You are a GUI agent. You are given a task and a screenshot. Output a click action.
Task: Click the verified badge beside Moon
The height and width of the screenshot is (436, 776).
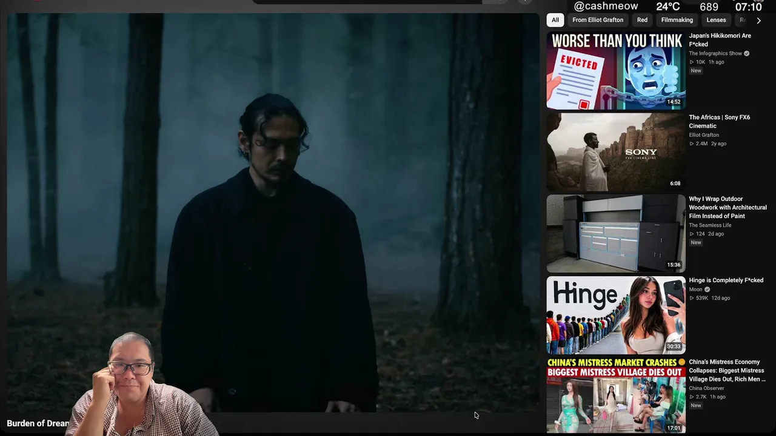tap(707, 289)
